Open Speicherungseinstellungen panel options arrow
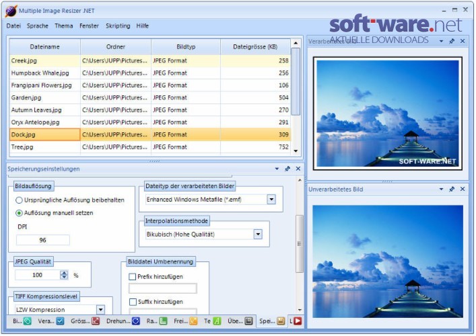Screen dimensions: 476x336 coord(277,169)
